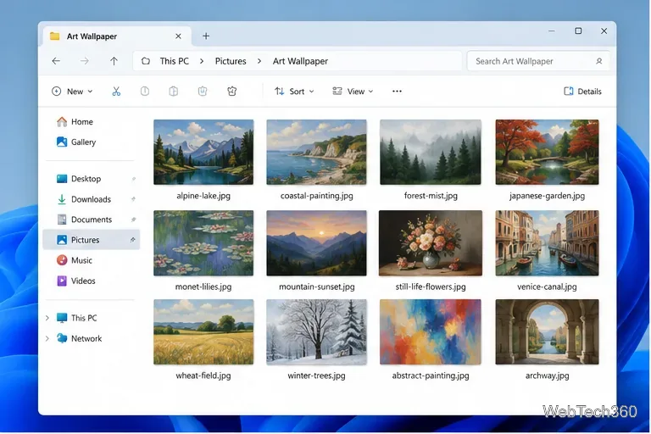
Task: Click chevron after Pictures in breadcrumb
Action: [x=259, y=61]
